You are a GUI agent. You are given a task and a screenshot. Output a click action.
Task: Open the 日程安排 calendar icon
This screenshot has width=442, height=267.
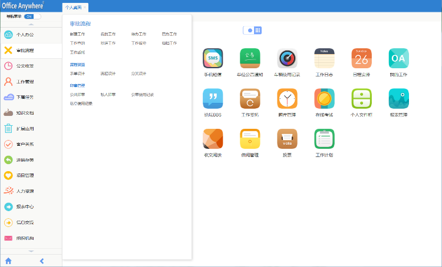[361, 59]
